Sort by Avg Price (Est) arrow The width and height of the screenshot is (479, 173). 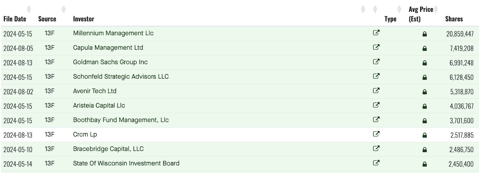pos(436,10)
